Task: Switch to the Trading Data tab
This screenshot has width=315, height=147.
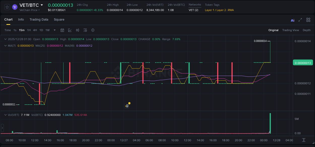Action: (39, 20)
